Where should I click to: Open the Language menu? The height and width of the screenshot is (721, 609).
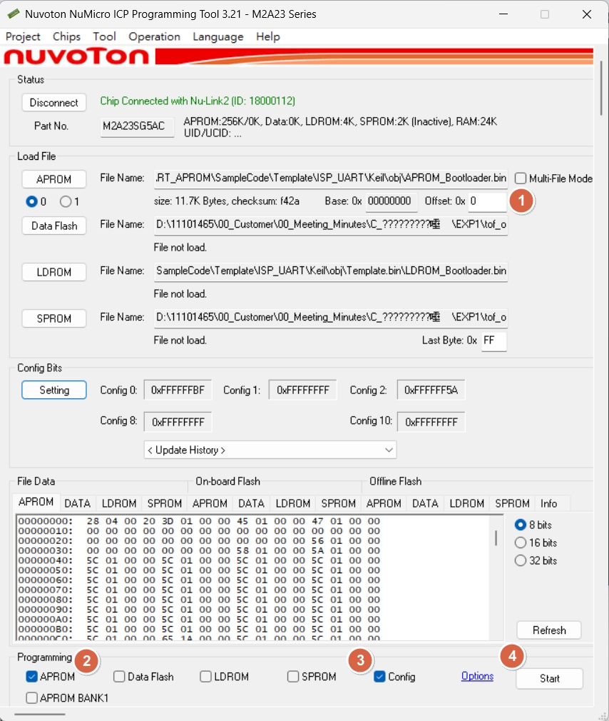(217, 36)
